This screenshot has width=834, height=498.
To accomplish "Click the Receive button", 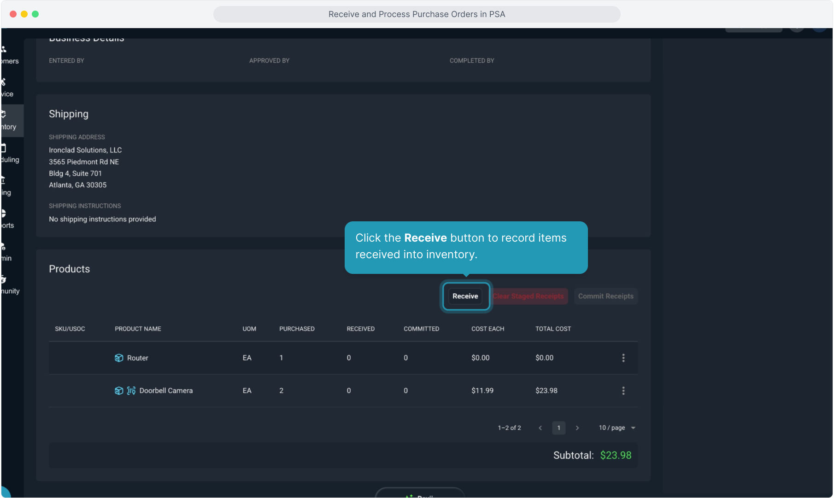I will (465, 296).
